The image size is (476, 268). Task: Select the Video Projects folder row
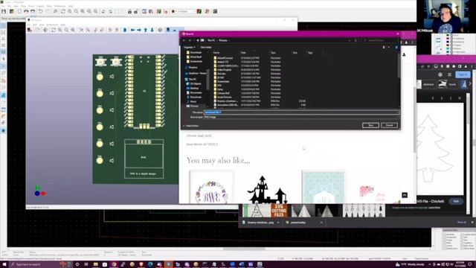(x=225, y=69)
